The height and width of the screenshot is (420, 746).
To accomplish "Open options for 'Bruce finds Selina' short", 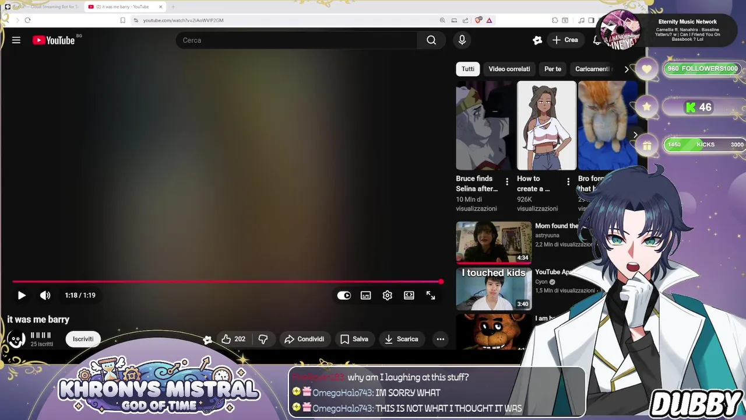I will [507, 181].
